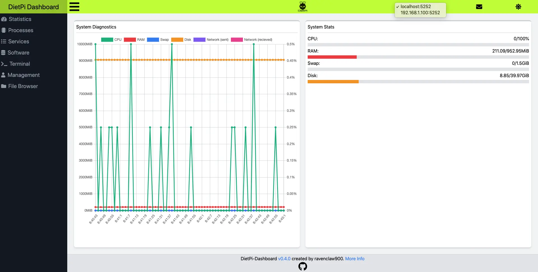Select 192.168.1.100:5252 from the host dropdown
This screenshot has width=538, height=272.
pyautogui.click(x=420, y=13)
